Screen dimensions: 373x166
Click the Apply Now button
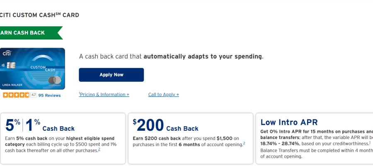coord(111,75)
